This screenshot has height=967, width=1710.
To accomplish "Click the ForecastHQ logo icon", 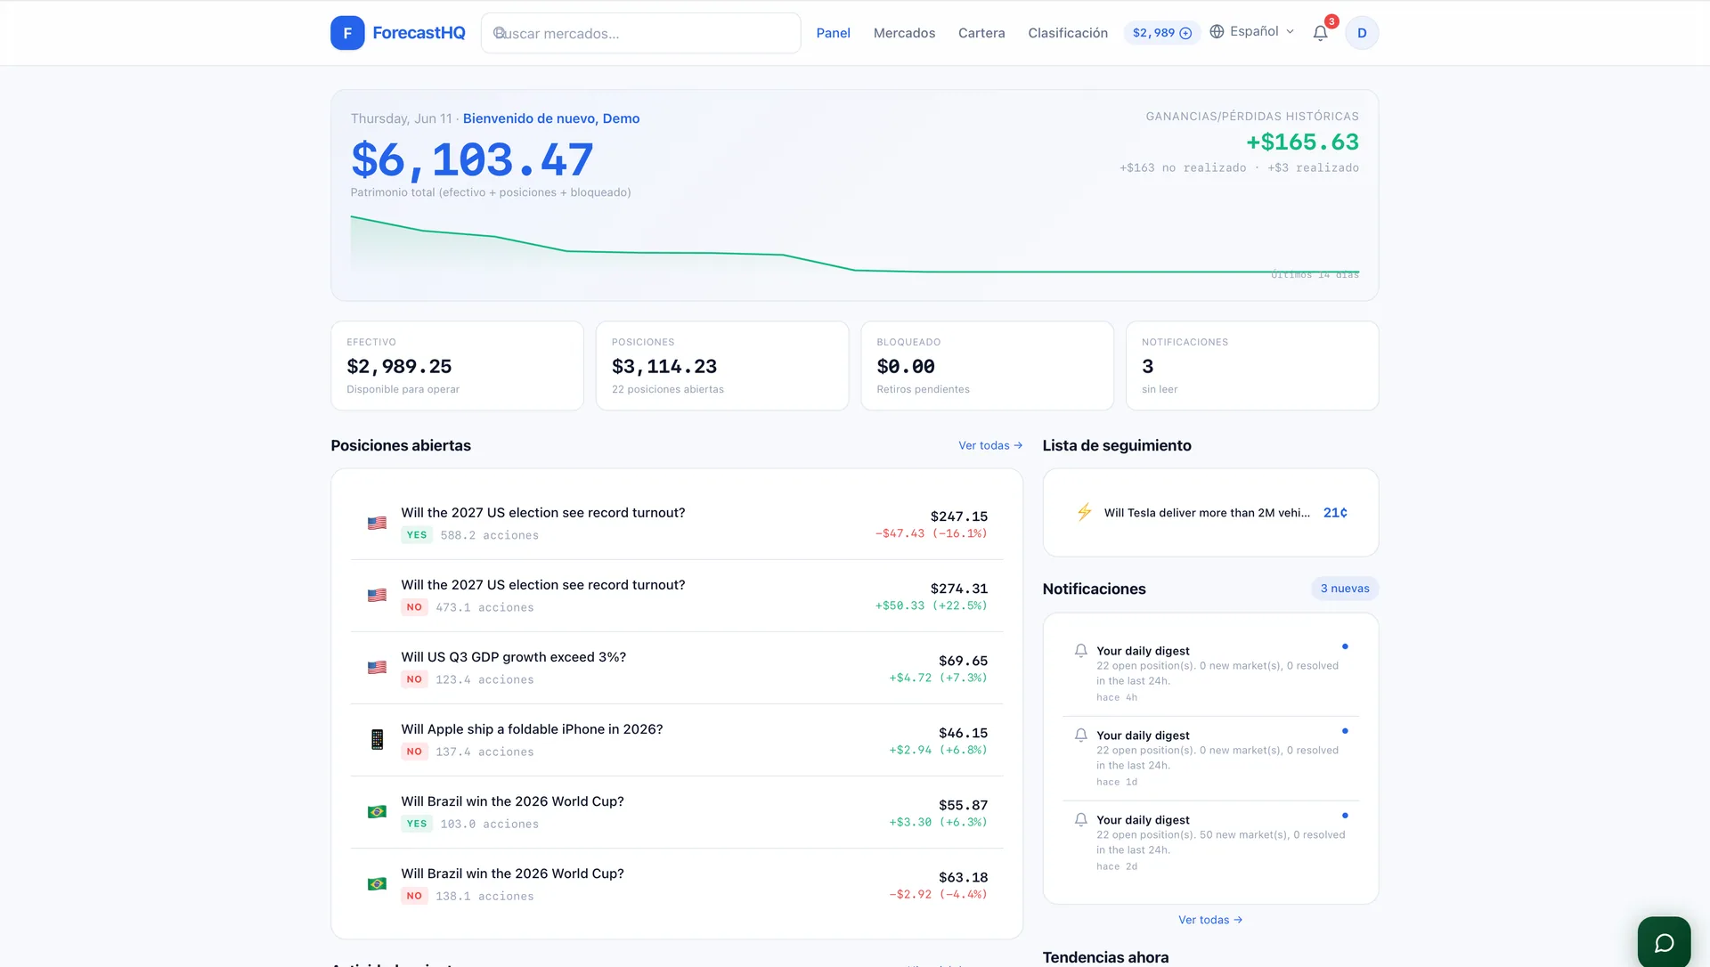I will tap(347, 33).
